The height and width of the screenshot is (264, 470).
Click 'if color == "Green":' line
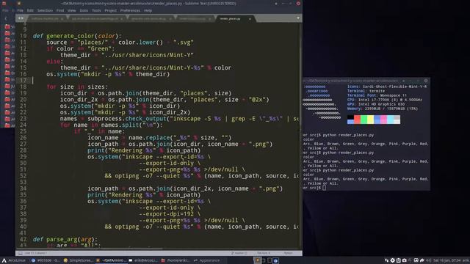[x=81, y=48]
